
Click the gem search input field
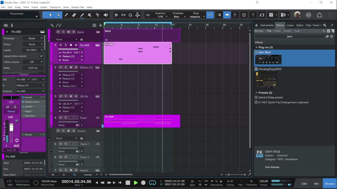290,36
